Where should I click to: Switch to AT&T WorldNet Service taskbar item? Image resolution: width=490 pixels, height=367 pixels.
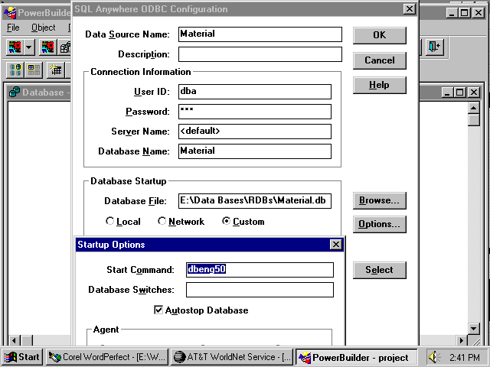pyautogui.click(x=232, y=357)
